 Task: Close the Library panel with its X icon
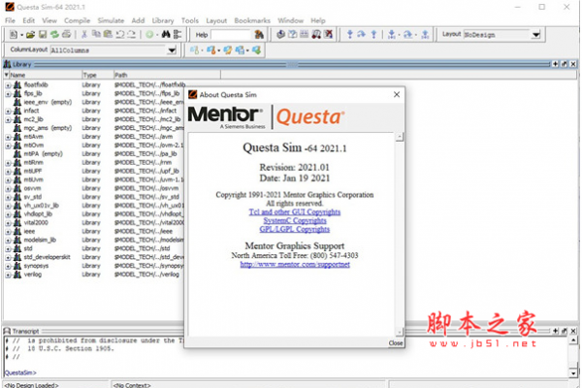pos(573,64)
